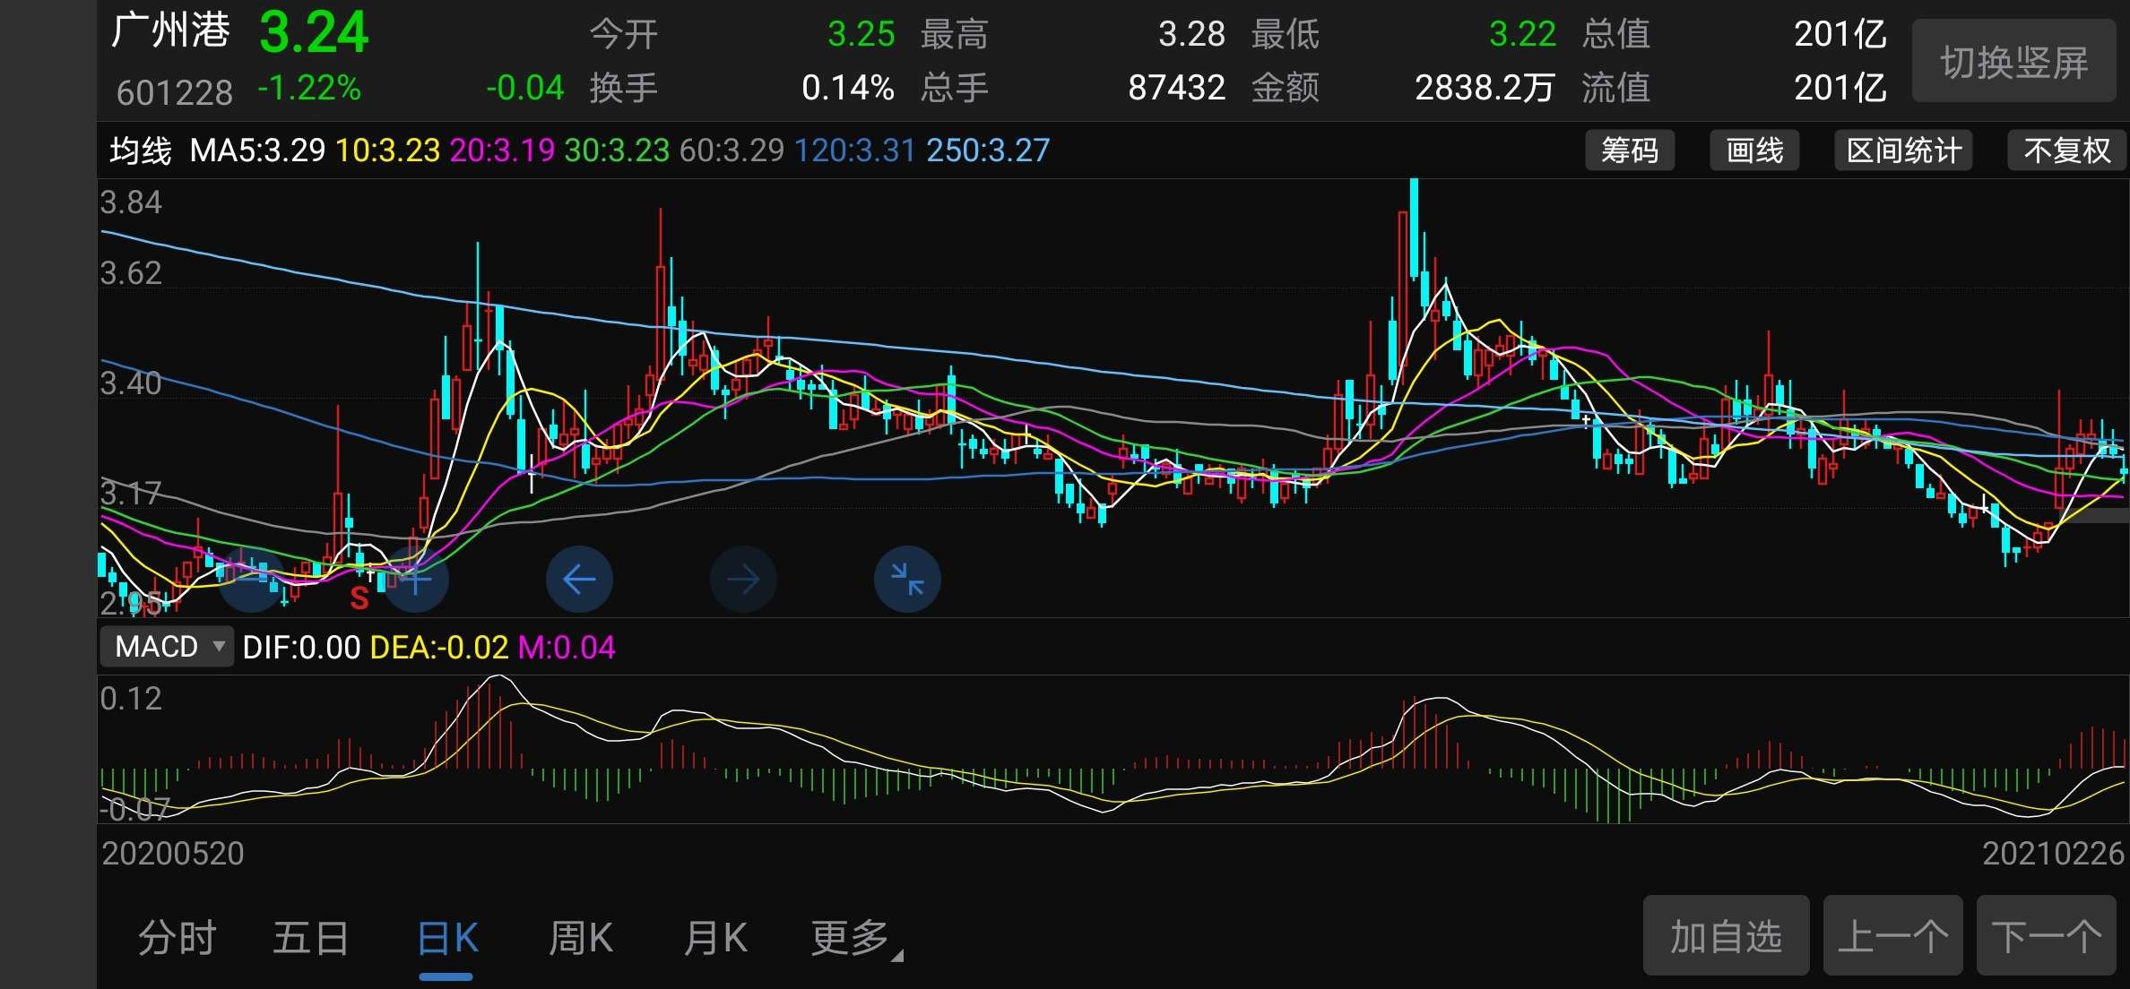Tap the magenta 20:3.19 average value
Image resolution: width=2130 pixels, height=989 pixels.
(502, 150)
